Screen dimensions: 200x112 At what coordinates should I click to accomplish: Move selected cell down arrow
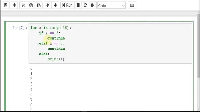[55, 5]
